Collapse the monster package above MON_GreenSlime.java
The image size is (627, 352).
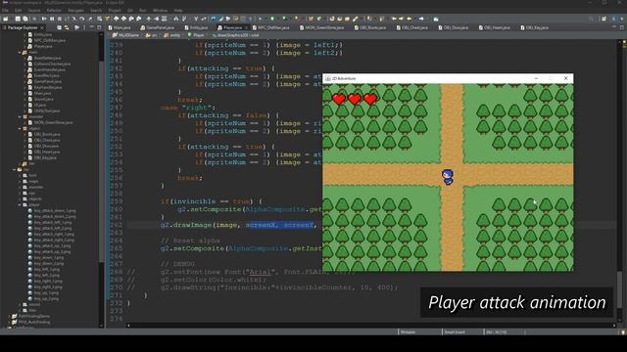click(20, 117)
